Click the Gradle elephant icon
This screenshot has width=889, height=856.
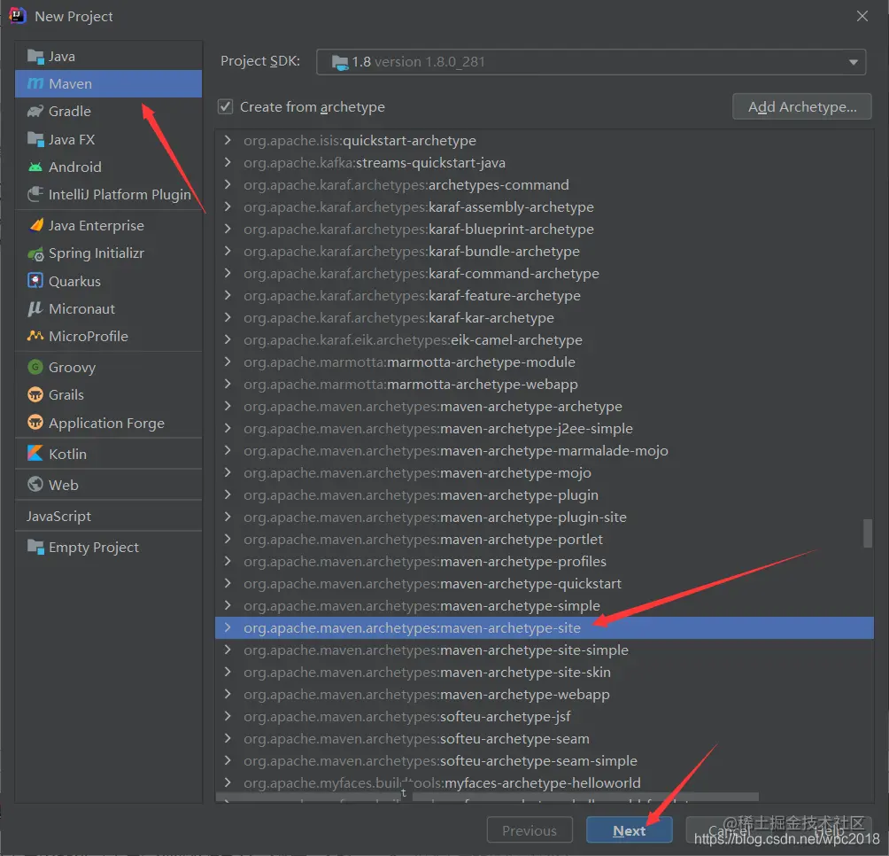coord(35,111)
